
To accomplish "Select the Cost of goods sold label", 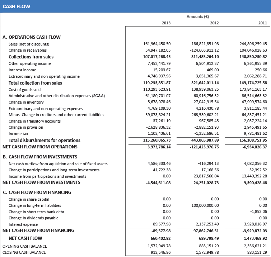I will click(24, 90).
